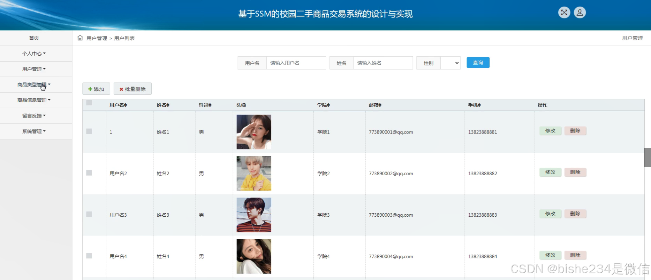Open the 性别 dropdown filter
The height and width of the screenshot is (280, 651).
(x=451, y=63)
